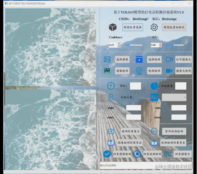197x174 pixels.
Task: Click the 选择图像 button
Action: tap(122, 59)
